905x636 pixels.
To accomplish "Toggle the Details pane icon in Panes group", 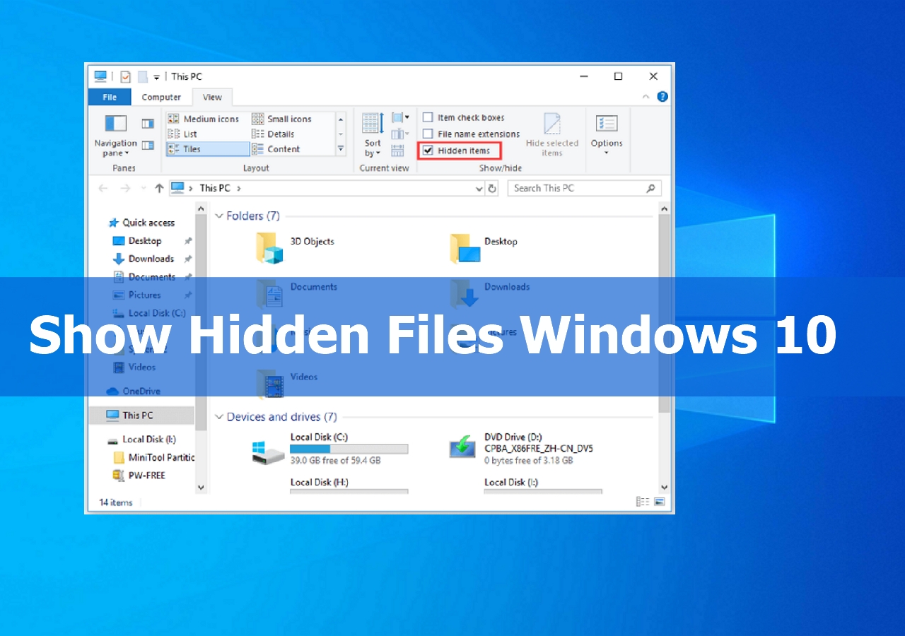I will [148, 145].
